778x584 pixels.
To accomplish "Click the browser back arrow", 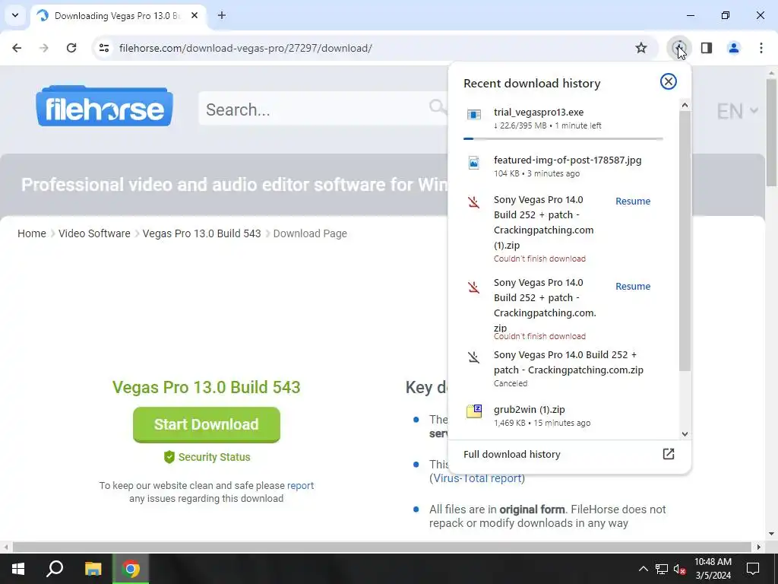I will coord(17,48).
